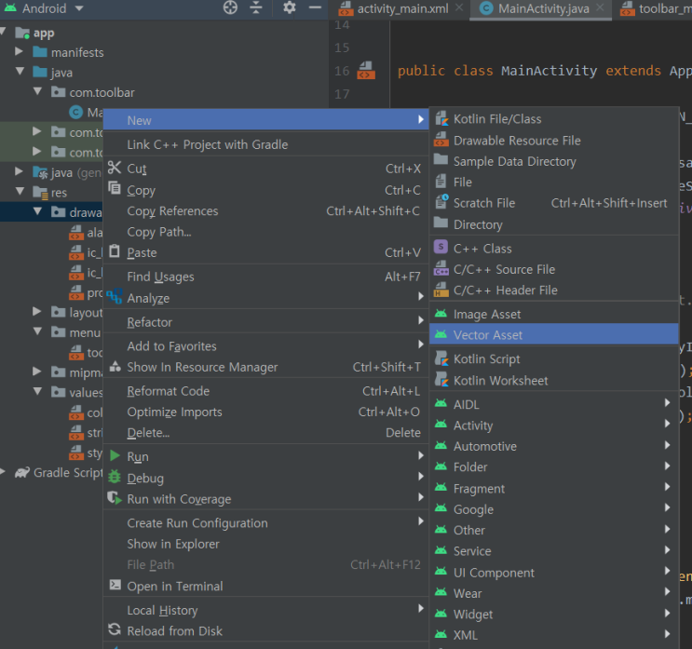Close the activity_main.xml tab
Viewport: 692px width, 649px height.
459,7
